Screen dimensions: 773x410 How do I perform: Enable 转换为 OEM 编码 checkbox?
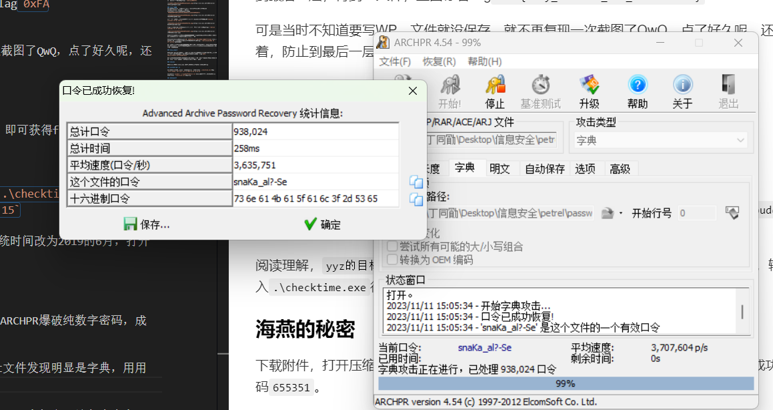tap(392, 260)
